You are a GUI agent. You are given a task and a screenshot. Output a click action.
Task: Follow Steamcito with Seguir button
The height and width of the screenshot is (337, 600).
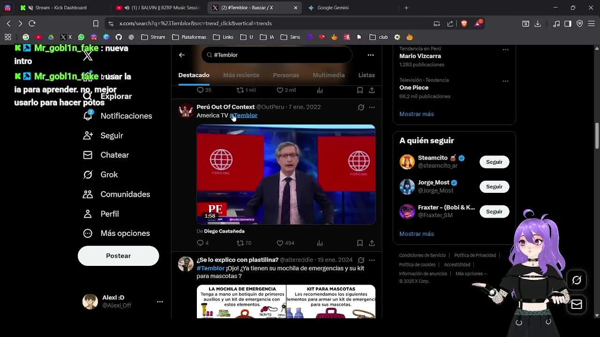click(494, 162)
